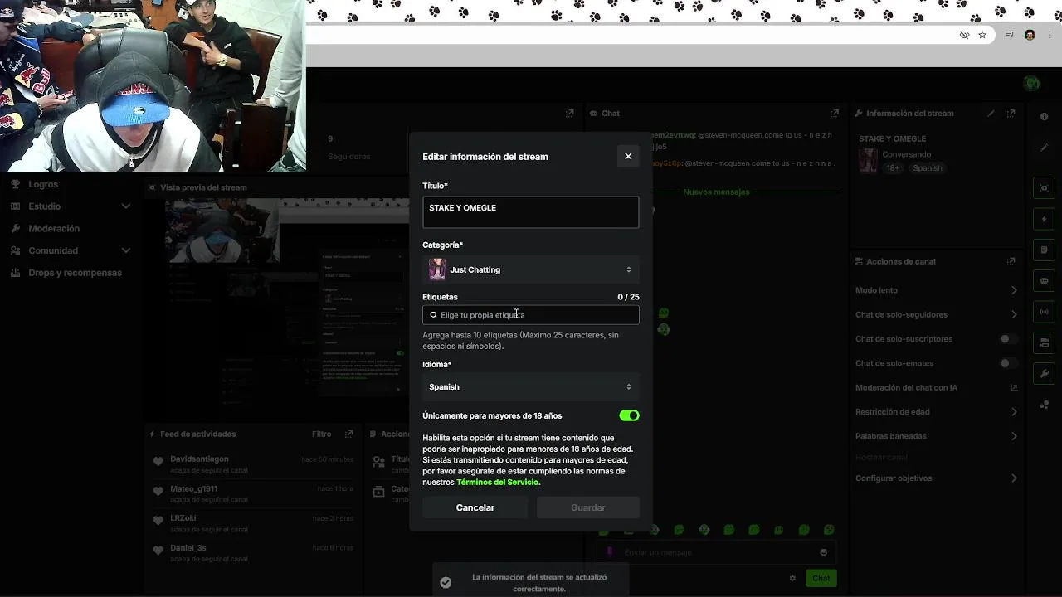Click the crossed-eye icon in address bar
Image resolution: width=1062 pixels, height=597 pixels.
[964, 35]
